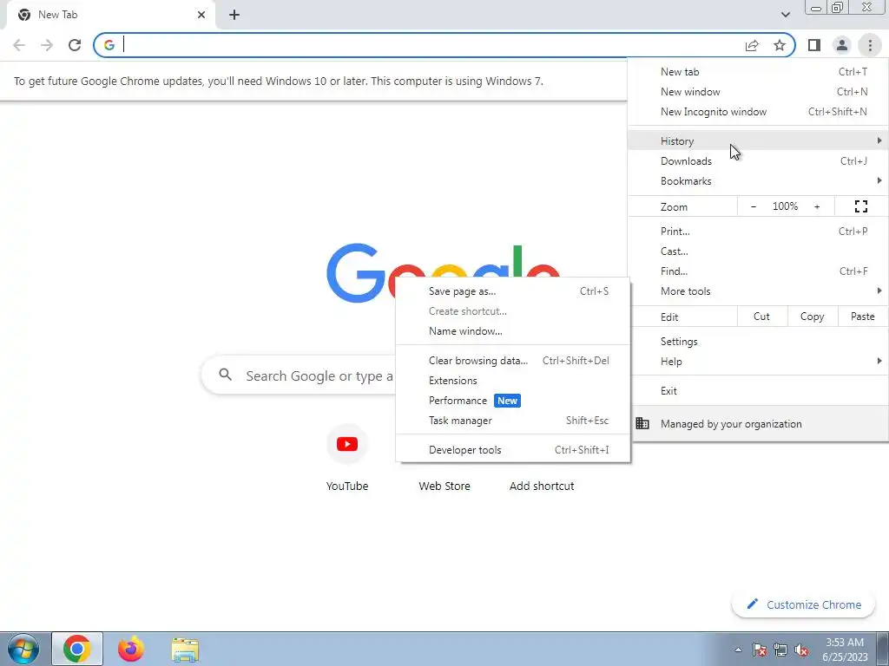Open a new tab with the plus icon
Image resolution: width=889 pixels, height=666 pixels.
coord(234,15)
